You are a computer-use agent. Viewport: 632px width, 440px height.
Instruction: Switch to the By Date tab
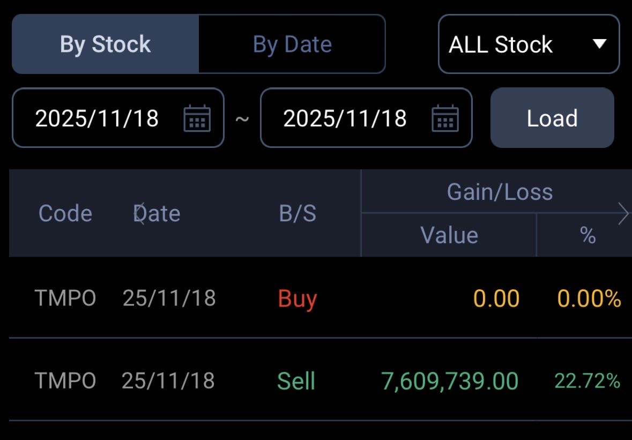coord(292,44)
